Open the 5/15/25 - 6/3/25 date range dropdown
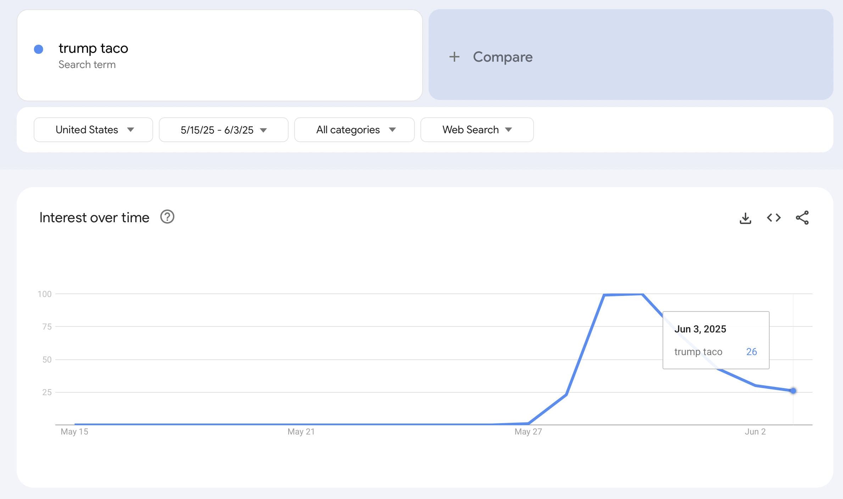Screen dimensions: 843x499 point(223,130)
